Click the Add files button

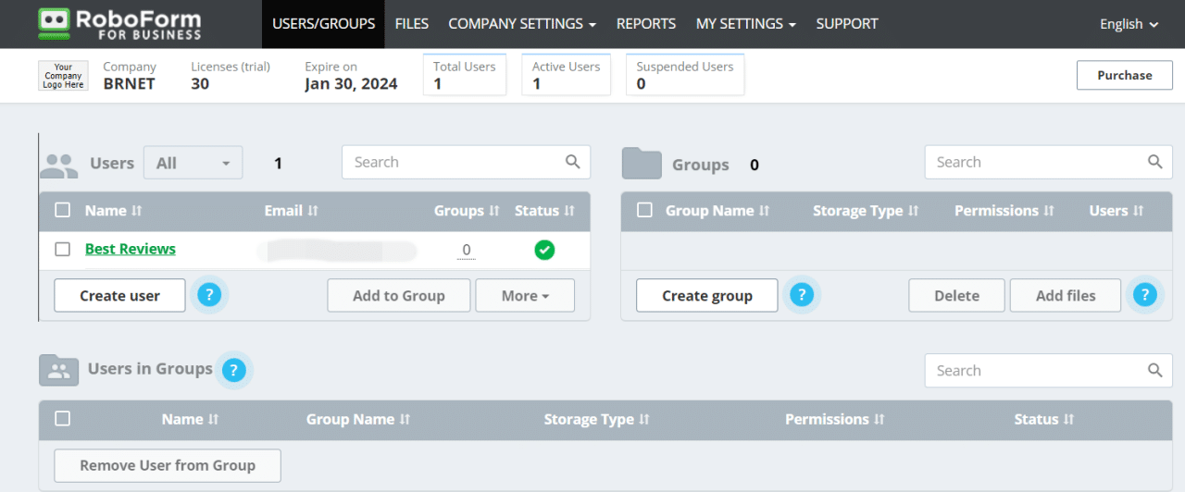(1066, 296)
